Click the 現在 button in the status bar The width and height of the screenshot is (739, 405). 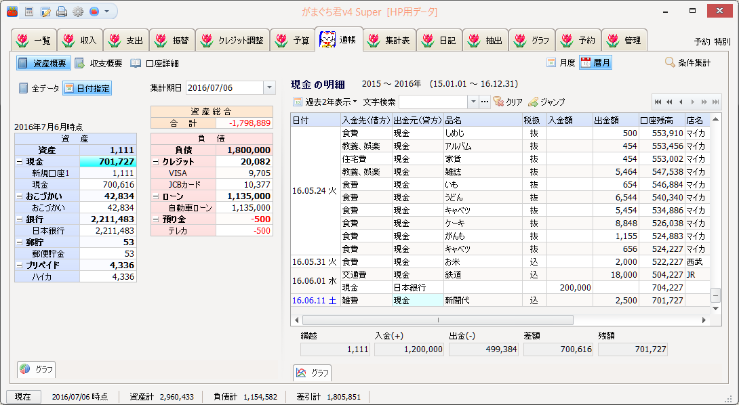tap(22, 397)
